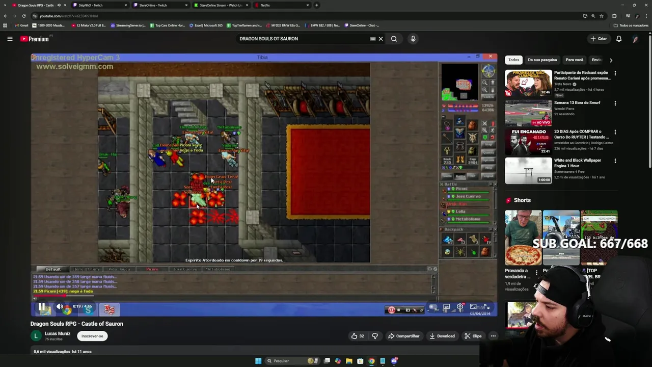Open options for White and Black Wallpaper video
Image resolution: width=652 pixels, height=367 pixels.
615,161
